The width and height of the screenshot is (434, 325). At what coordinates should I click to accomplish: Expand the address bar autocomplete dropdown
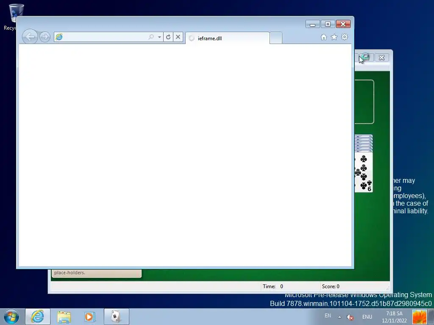(159, 37)
